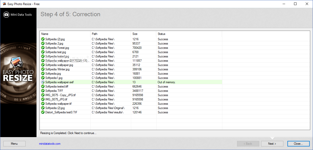Click checkmark icon next to Softpedia tested.jpg

[x=43, y=56]
